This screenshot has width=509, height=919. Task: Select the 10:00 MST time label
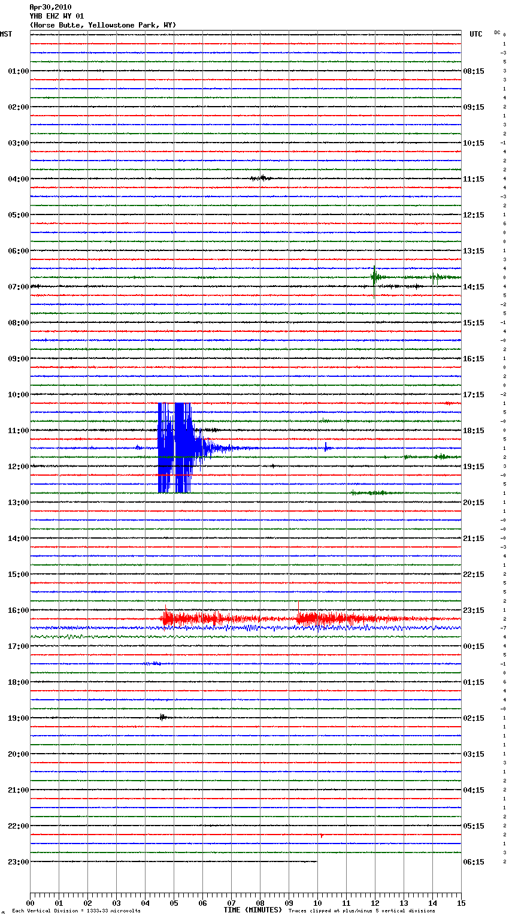click(18, 395)
